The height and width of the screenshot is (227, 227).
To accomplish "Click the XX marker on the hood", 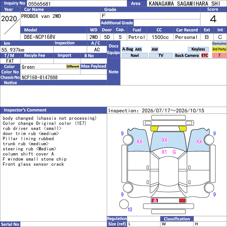I will 165,140.
